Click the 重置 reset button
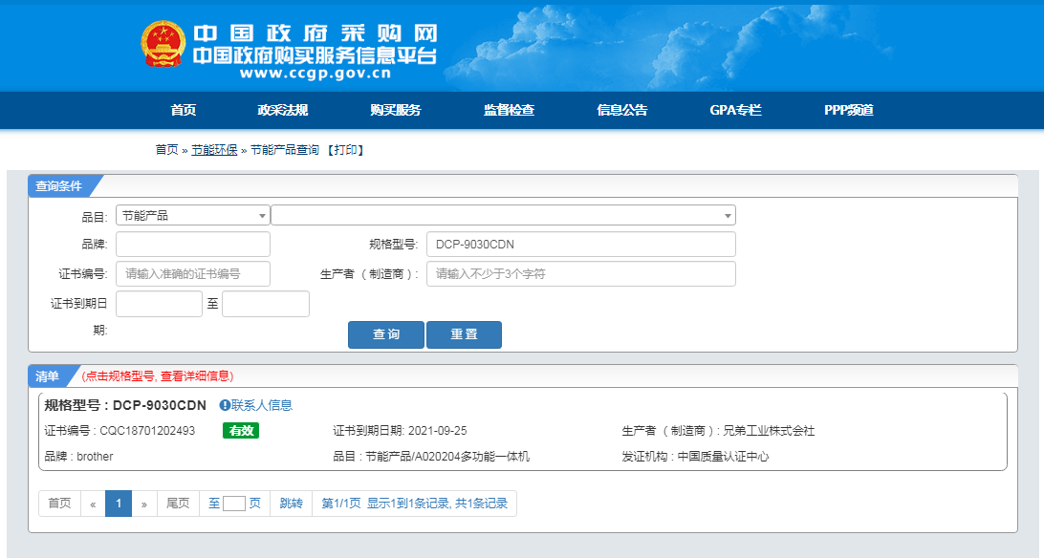 (x=464, y=334)
